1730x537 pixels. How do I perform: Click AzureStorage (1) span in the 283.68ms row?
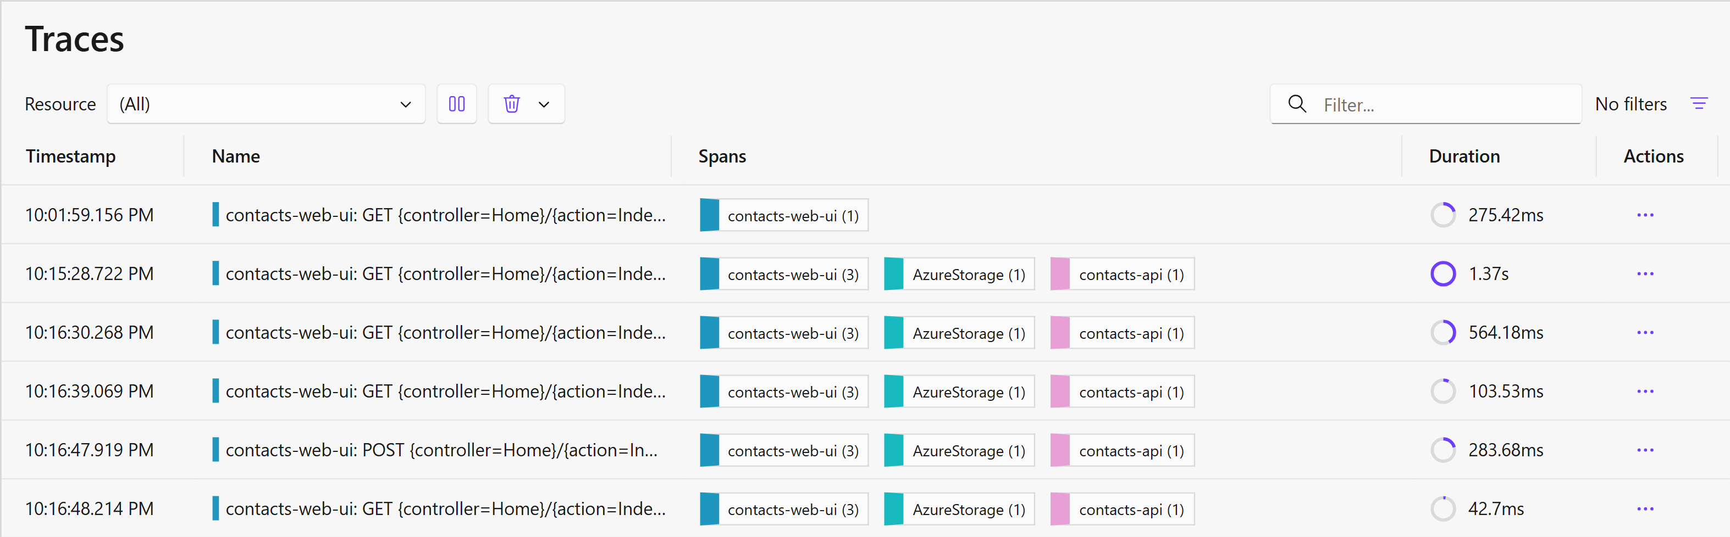(959, 450)
